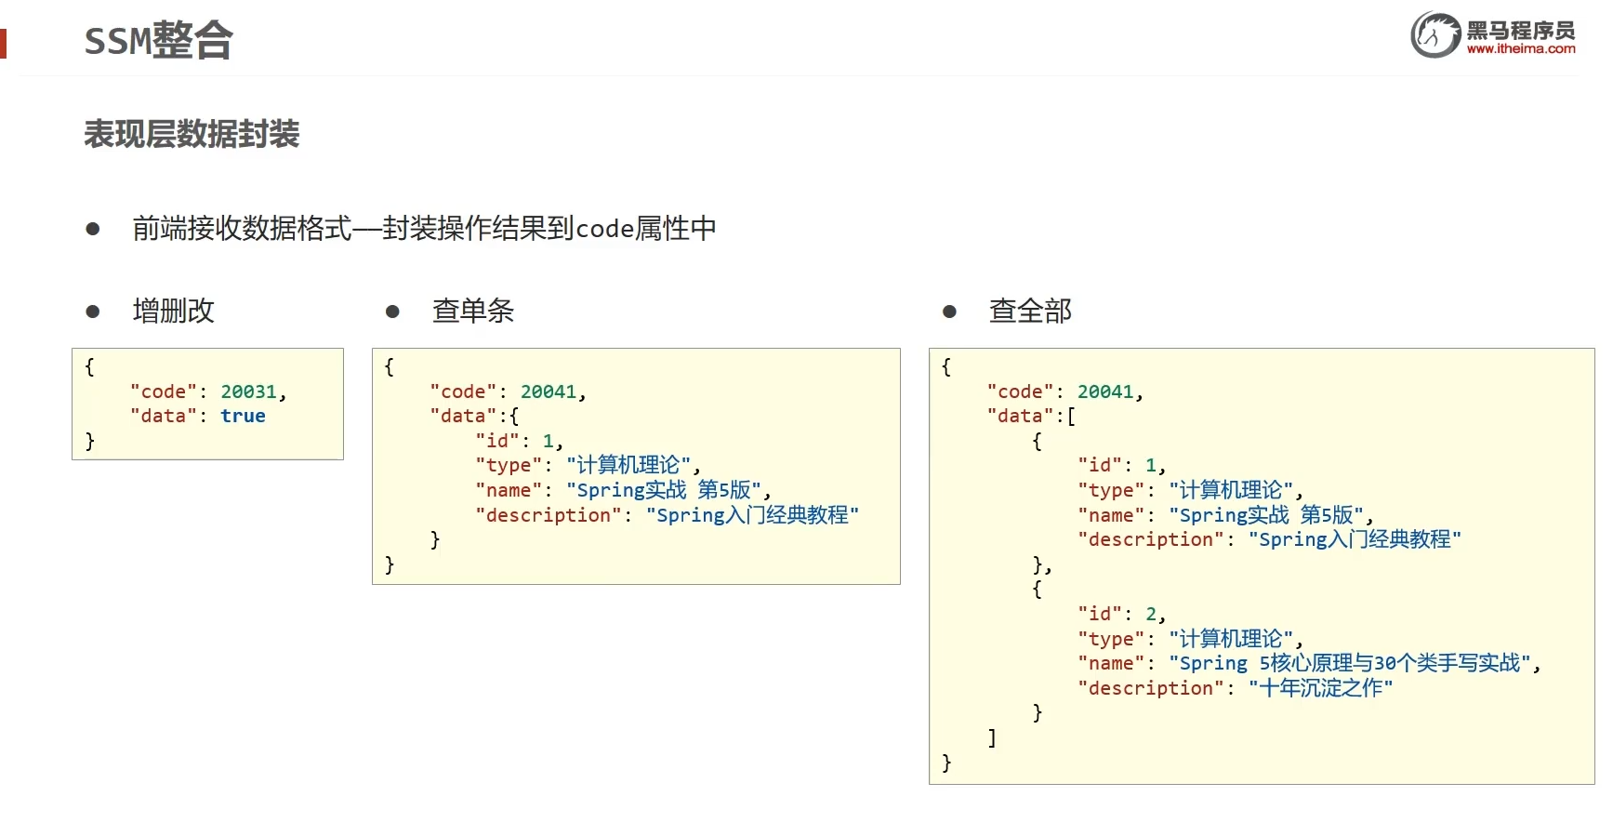Click "data":[ line in 查全部 box
Image resolution: width=1613 pixels, height=836 pixels.
click(x=1031, y=417)
